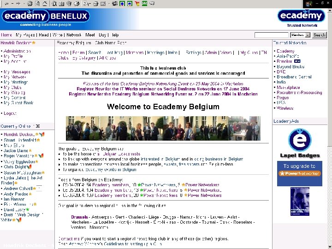This screenshot has height=249, width=332.
Task: Open the club Forum tab link
Action: (78, 53)
